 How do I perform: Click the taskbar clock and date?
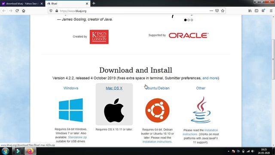(264, 151)
